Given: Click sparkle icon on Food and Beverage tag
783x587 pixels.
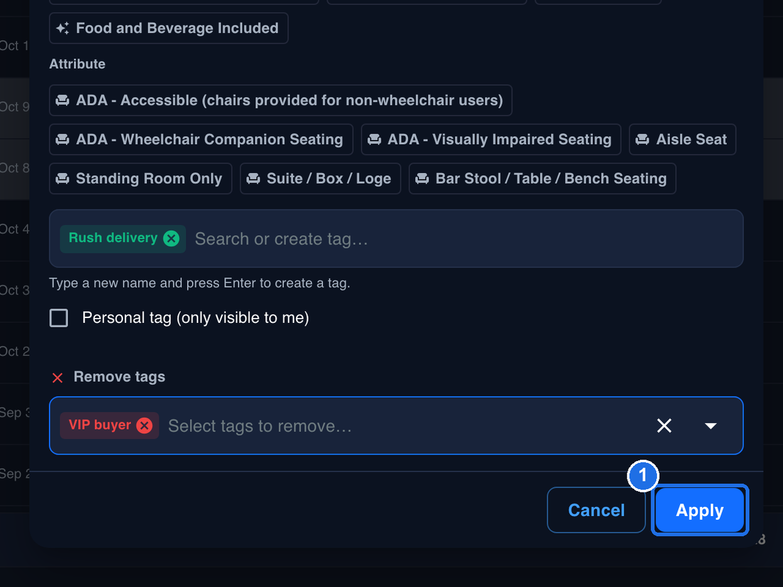Looking at the screenshot, I should [63, 28].
